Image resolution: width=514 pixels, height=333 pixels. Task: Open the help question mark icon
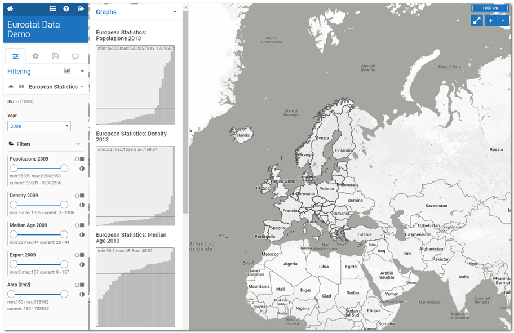coord(66,8)
